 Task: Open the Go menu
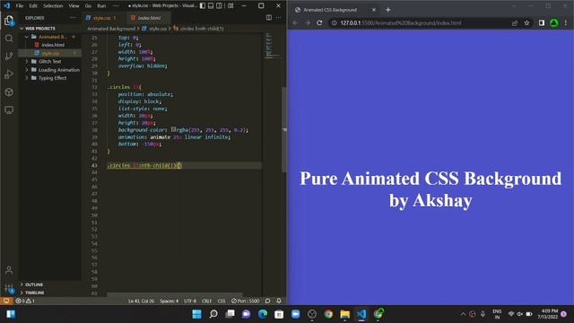click(88, 5)
